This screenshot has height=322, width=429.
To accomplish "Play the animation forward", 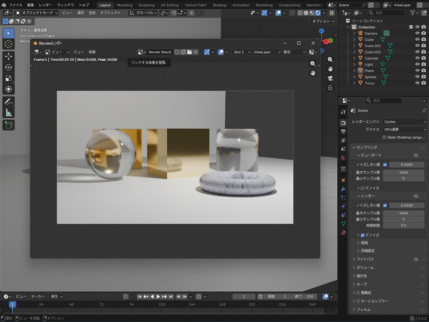I will pyautogui.click(x=158, y=297).
